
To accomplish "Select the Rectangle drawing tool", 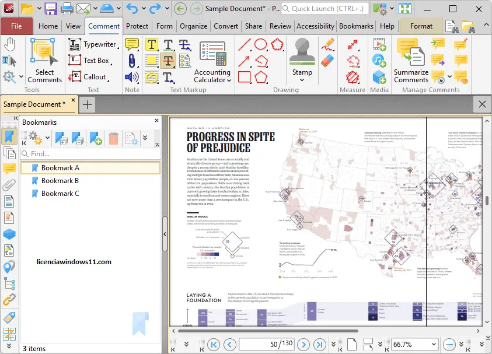I will [244, 77].
